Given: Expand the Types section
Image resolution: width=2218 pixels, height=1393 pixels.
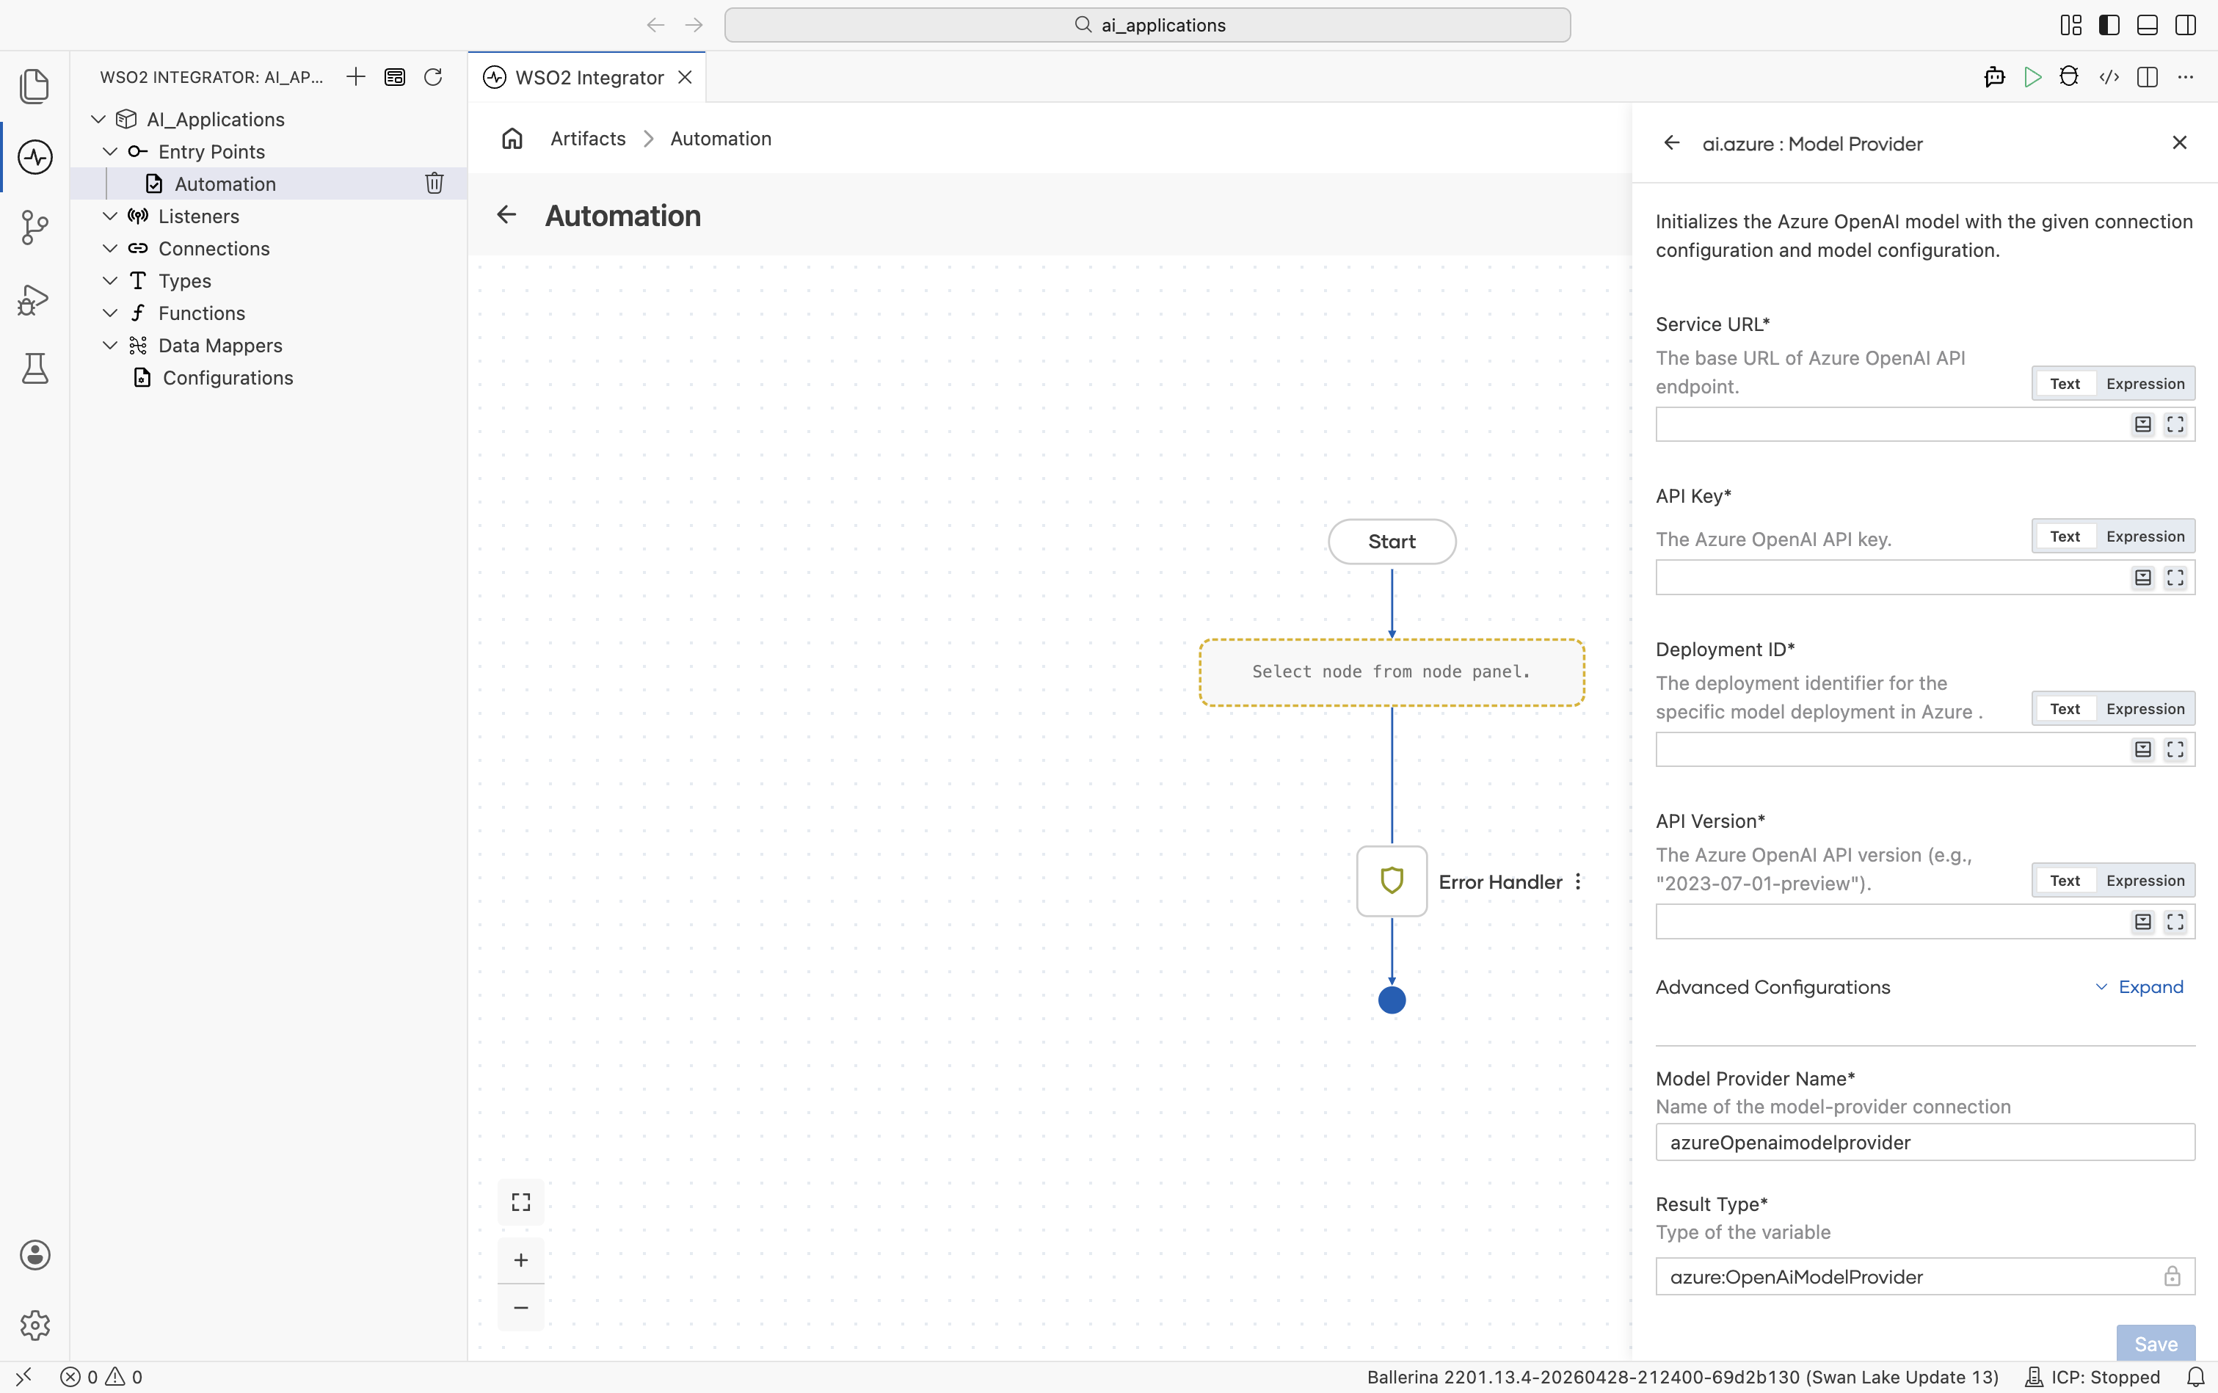Looking at the screenshot, I should (x=109, y=280).
